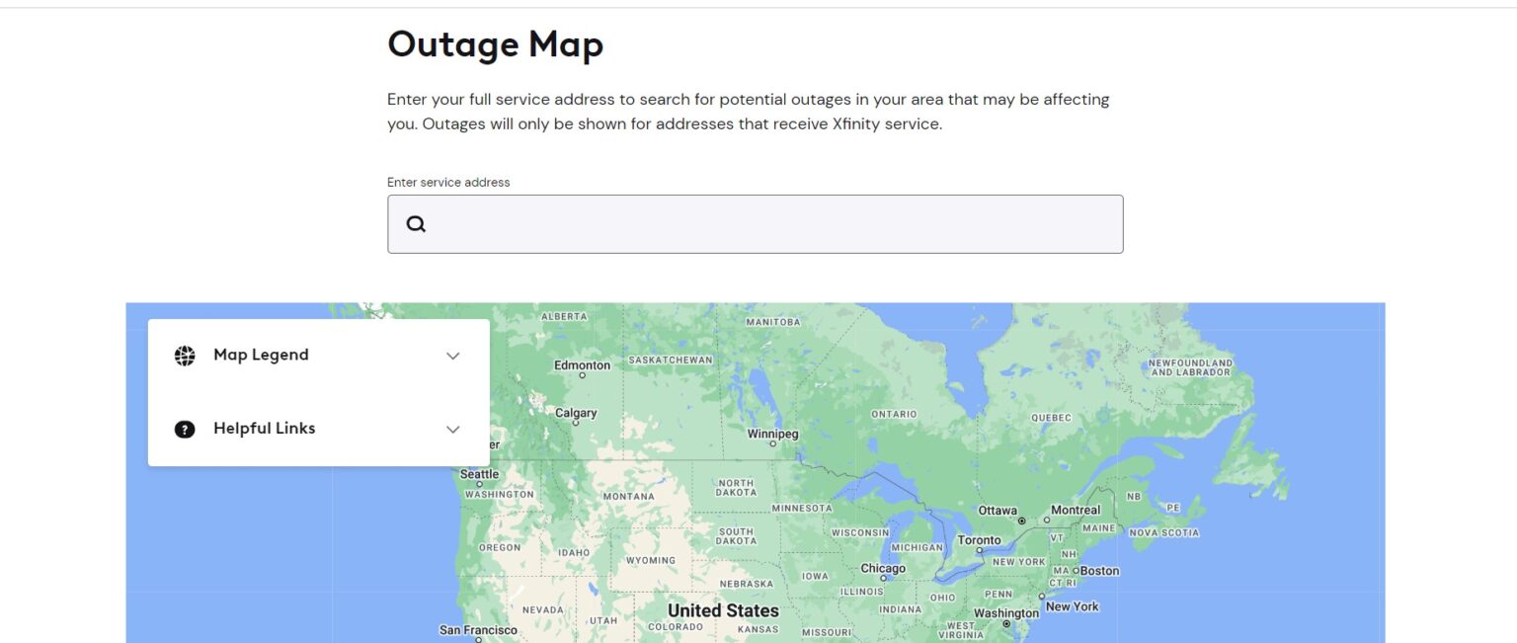The image size is (1517, 643).
Task: Click the Montreal marker on the map
Action: (1048, 518)
